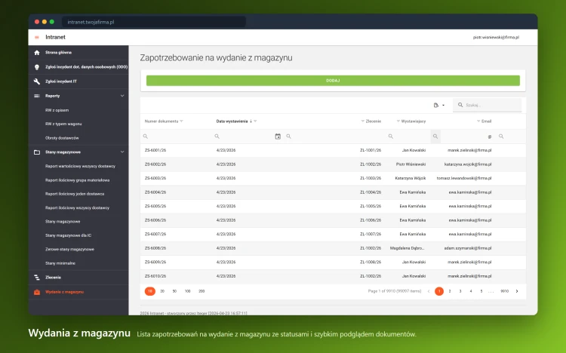Open Raport ilościowy wszyscy dostawcy
Viewport: 566px width, 353px height.
[x=77, y=208]
